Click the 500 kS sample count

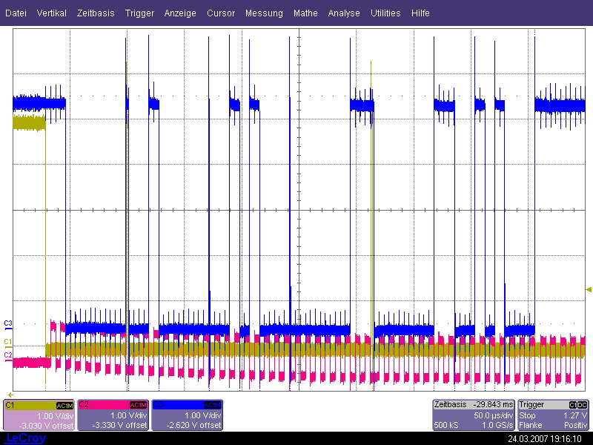pos(446,425)
